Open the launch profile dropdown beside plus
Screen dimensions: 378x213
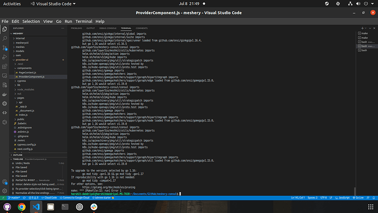click(365, 28)
